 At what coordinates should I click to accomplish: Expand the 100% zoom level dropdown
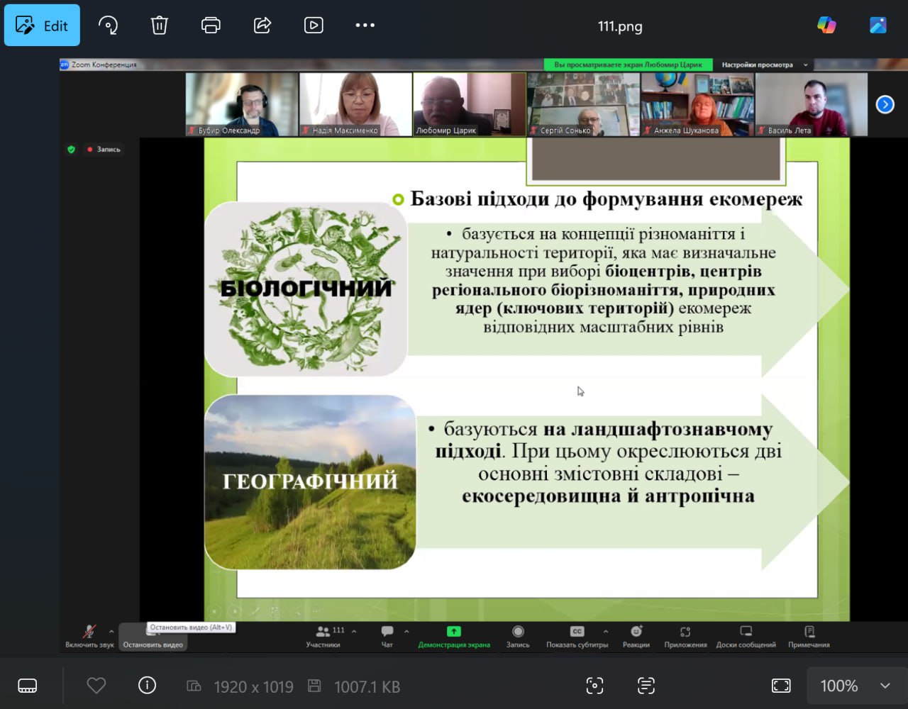tap(885, 686)
